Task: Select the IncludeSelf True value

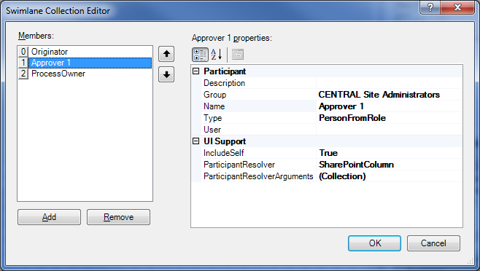Action: (389, 153)
